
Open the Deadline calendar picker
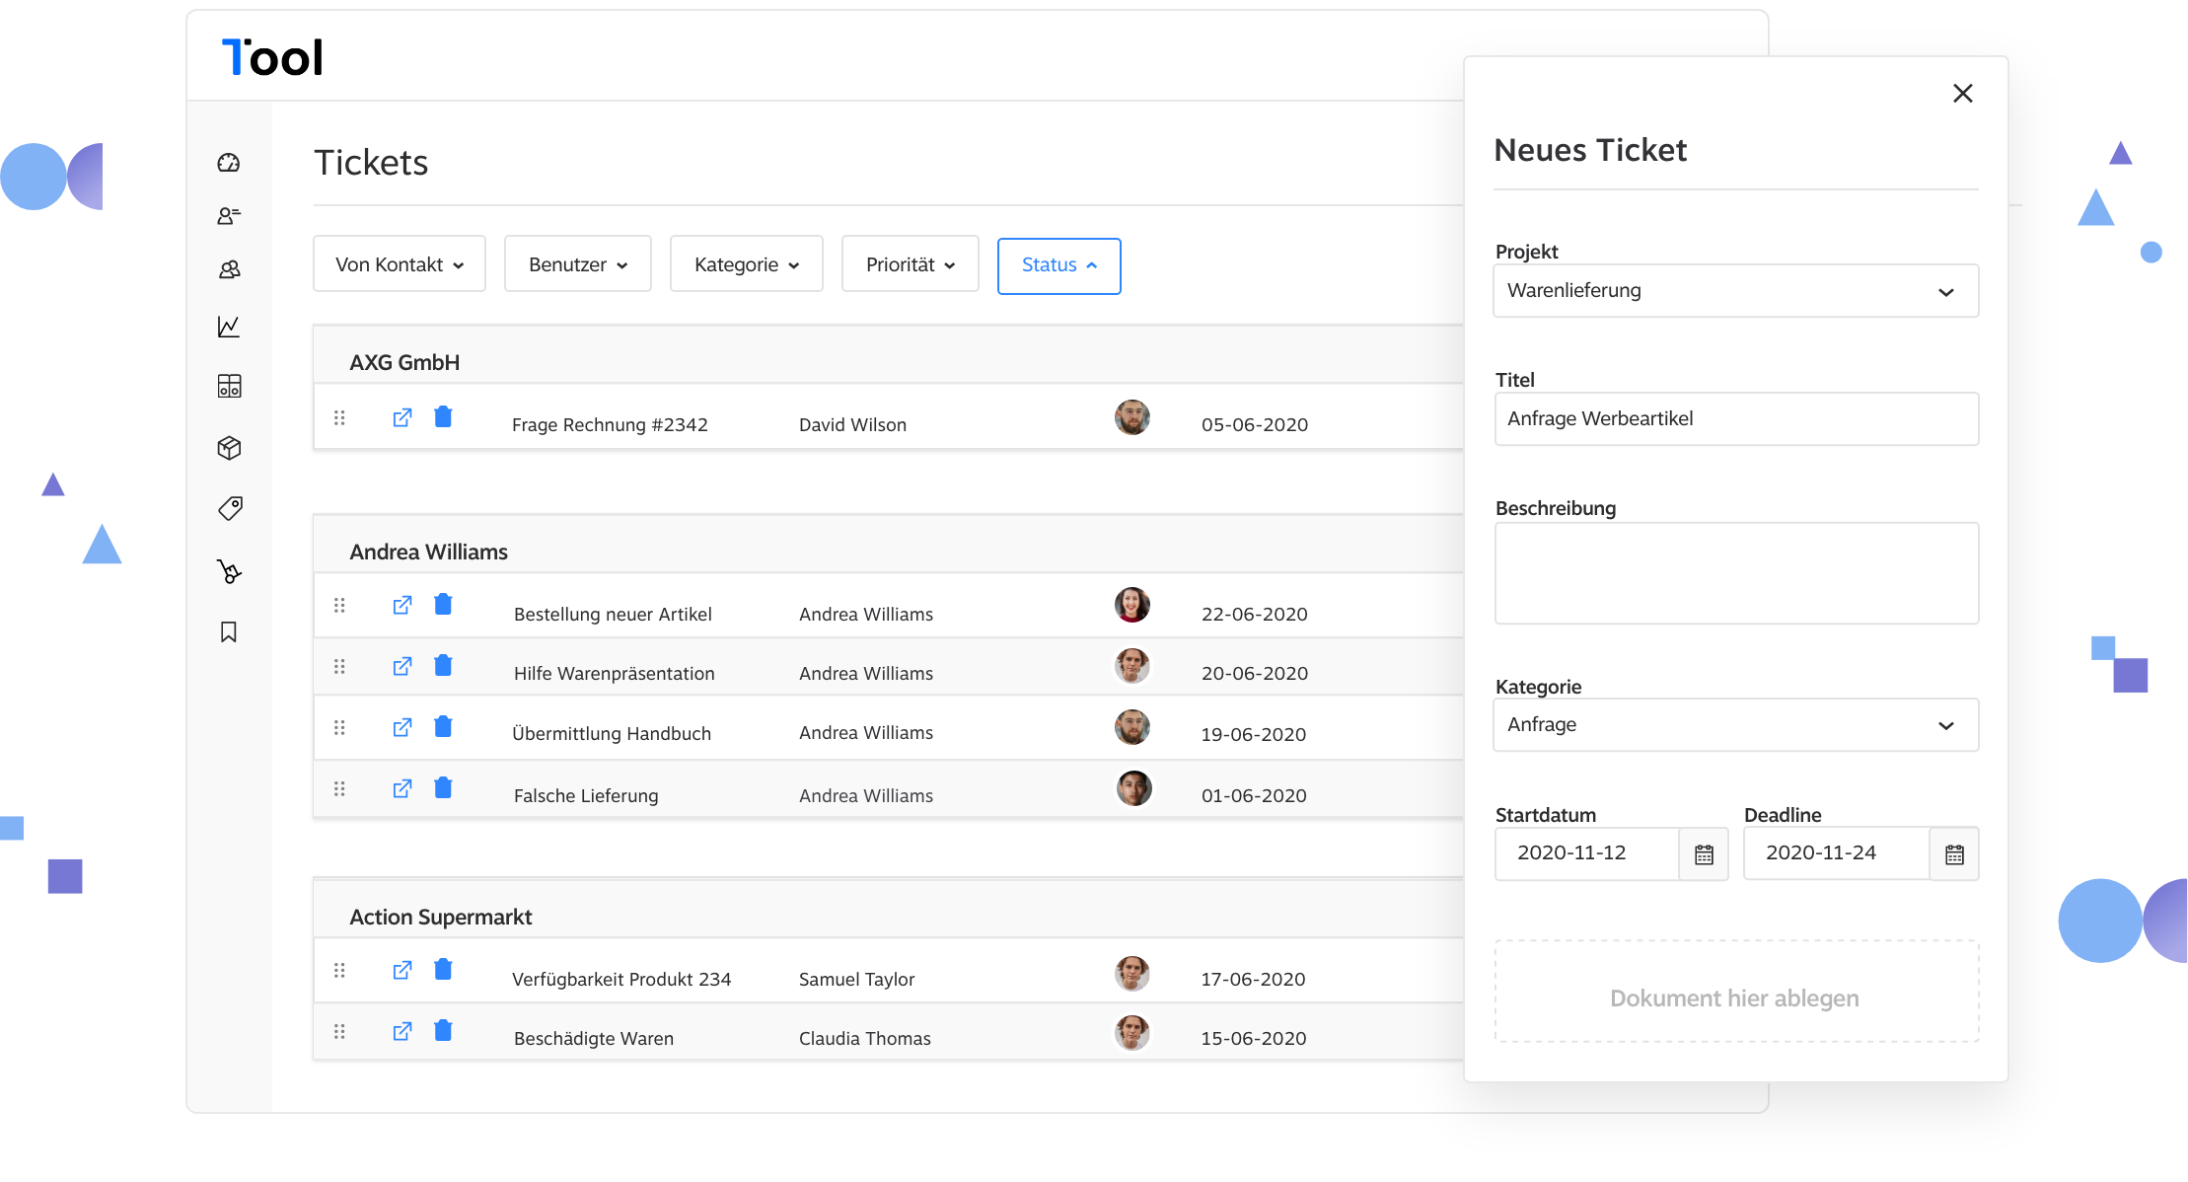click(x=1954, y=854)
